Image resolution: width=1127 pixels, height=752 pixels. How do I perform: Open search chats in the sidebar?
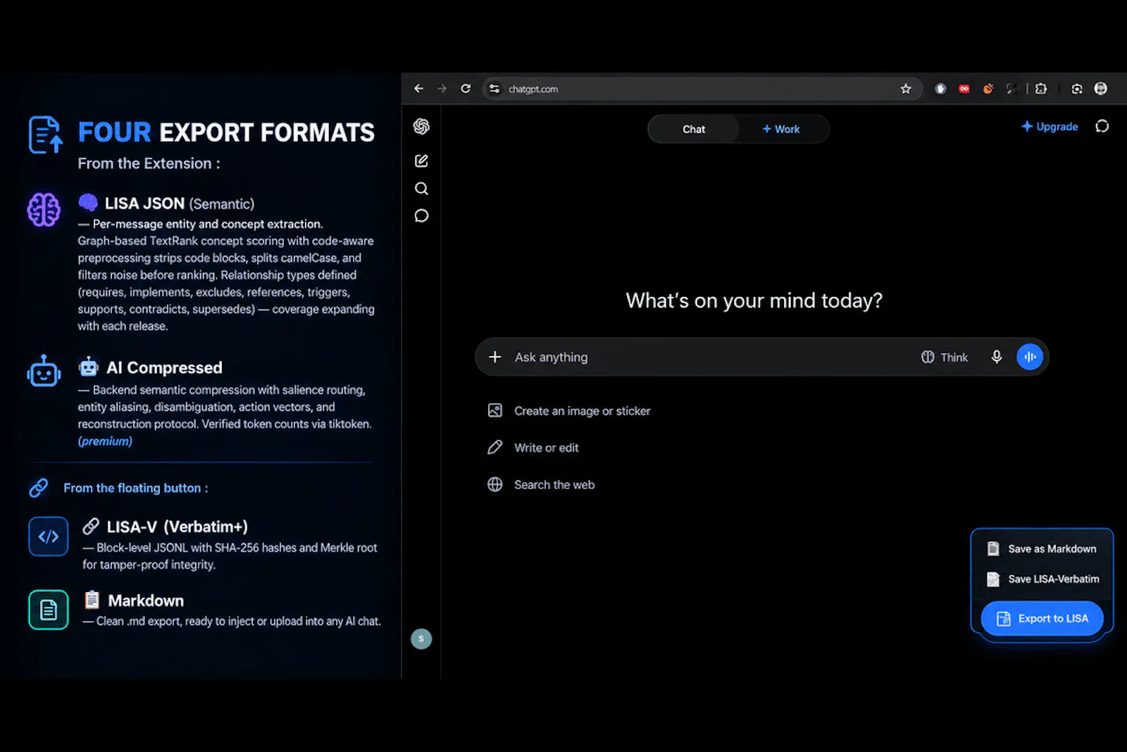tap(421, 188)
